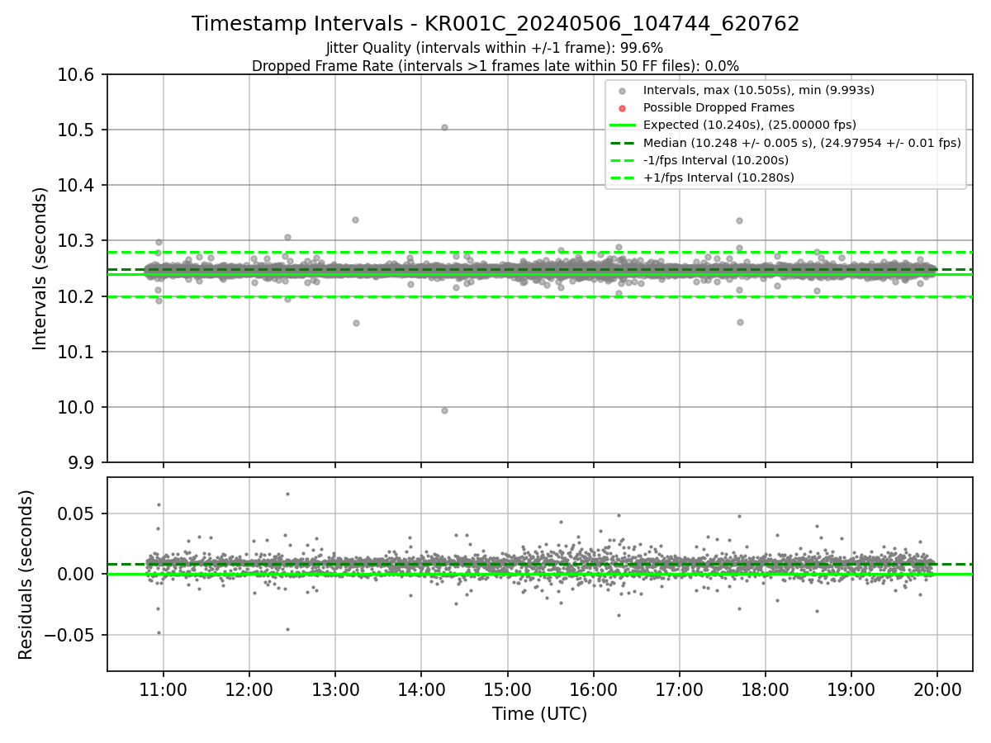Click the '17:00' x-axis tick label
Image resolution: width=991 pixels, height=743 pixels.
679,689
